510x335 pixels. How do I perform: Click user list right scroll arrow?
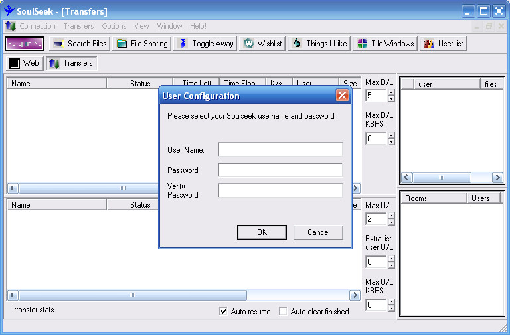click(x=497, y=178)
